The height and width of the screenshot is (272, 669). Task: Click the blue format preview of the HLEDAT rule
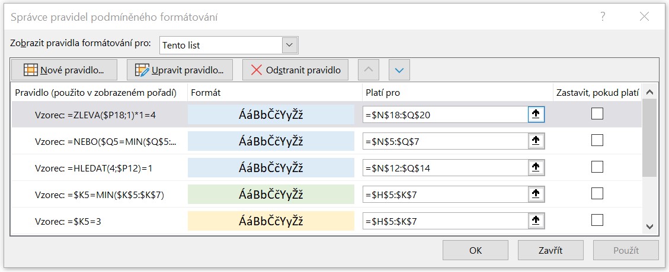(x=271, y=168)
